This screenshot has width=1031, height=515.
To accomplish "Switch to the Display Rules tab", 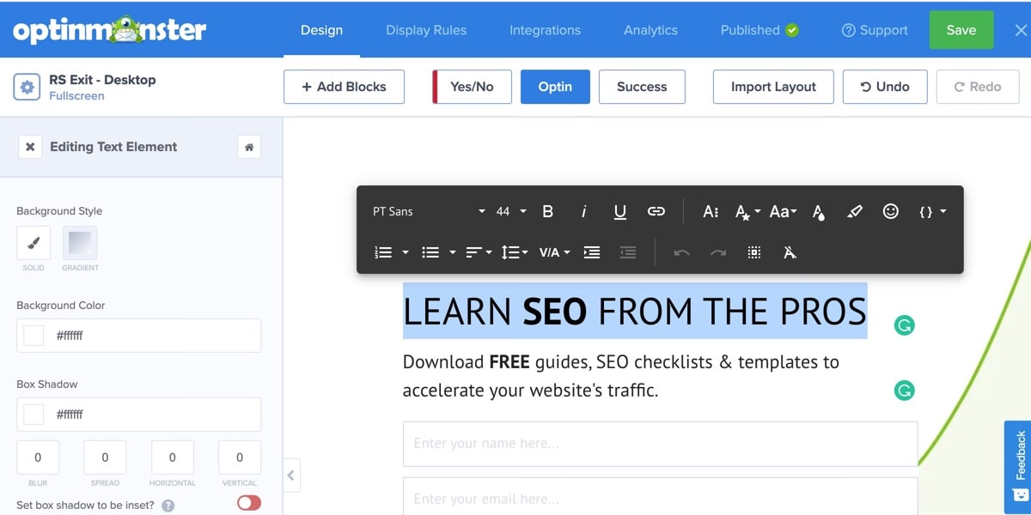I will coord(426,30).
